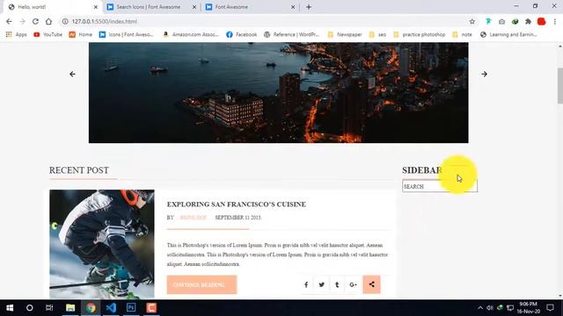563x316 pixels.
Task: Share post on Twitter icon
Action: coord(321,284)
